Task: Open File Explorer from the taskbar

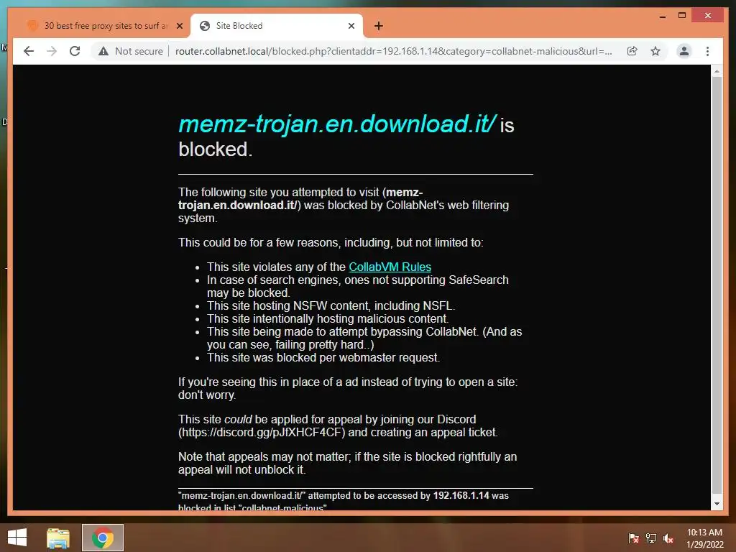Action: [x=57, y=538]
